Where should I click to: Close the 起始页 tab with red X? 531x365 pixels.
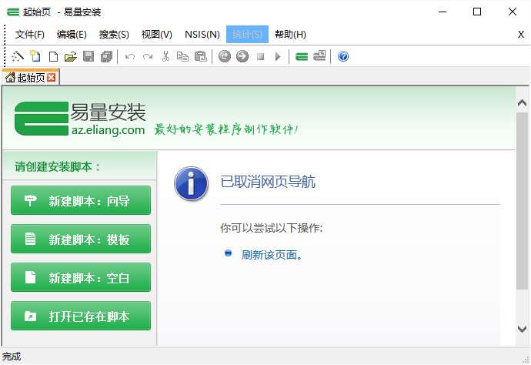tap(52, 78)
